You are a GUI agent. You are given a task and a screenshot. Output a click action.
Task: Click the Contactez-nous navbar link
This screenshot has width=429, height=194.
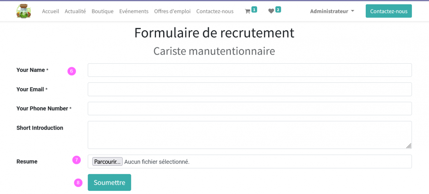[x=215, y=11]
